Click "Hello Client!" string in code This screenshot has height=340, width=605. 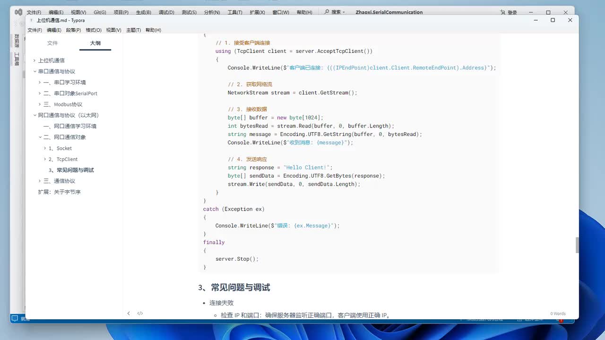tap(308, 167)
